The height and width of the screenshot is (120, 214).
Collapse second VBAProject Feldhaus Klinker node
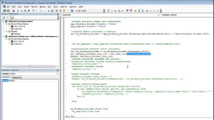(x=3, y=36)
